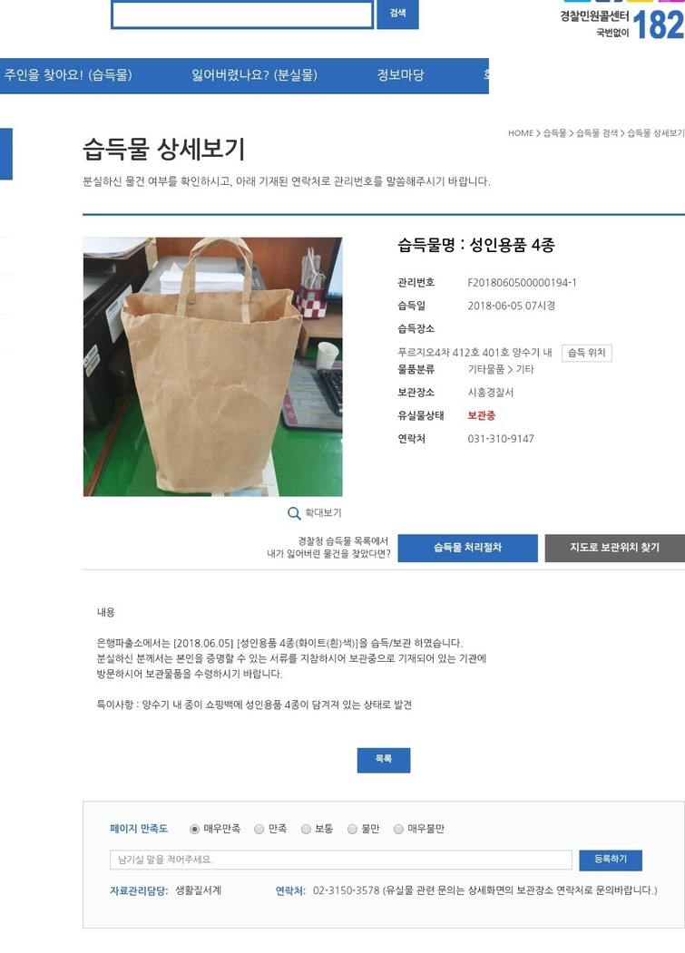Screen dimensions: 685x953
Task: Select the 매우만족 radio button
Action: (195, 829)
